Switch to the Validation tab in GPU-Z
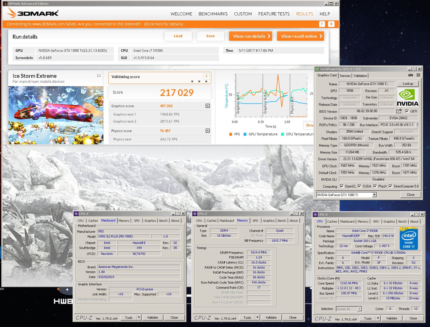Screen dimensions: 430x327 [x=360, y=76]
